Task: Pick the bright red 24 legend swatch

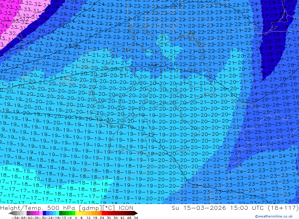Action: pos(103,213)
